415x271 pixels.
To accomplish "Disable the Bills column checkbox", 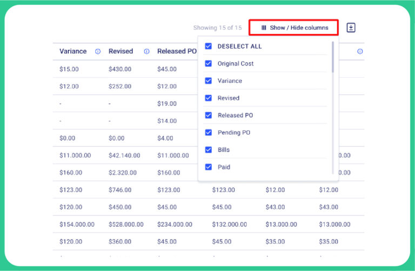I will [x=209, y=150].
